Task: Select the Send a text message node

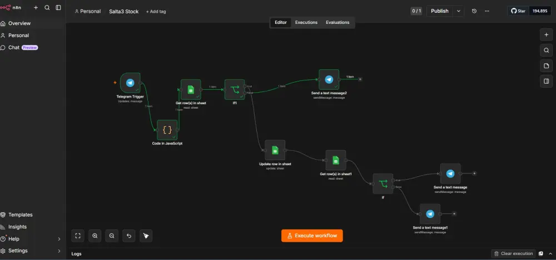Action: click(450, 174)
